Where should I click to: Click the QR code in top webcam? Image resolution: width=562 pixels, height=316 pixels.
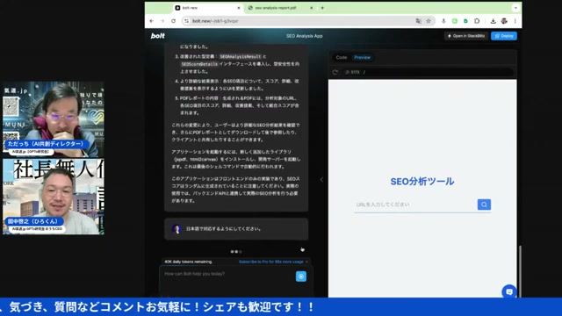11,107
